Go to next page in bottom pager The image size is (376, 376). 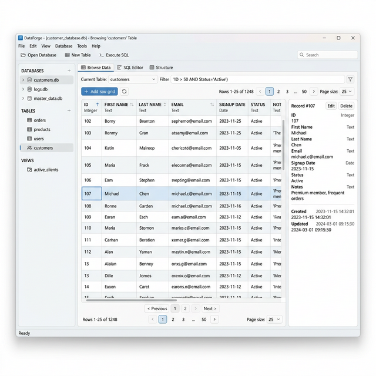(x=214, y=320)
